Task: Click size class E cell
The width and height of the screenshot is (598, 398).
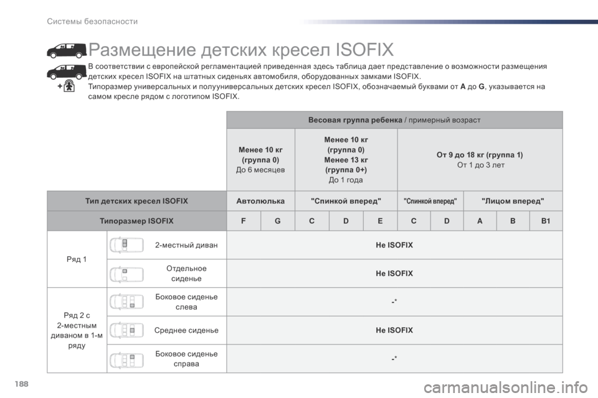Action: click(x=380, y=221)
